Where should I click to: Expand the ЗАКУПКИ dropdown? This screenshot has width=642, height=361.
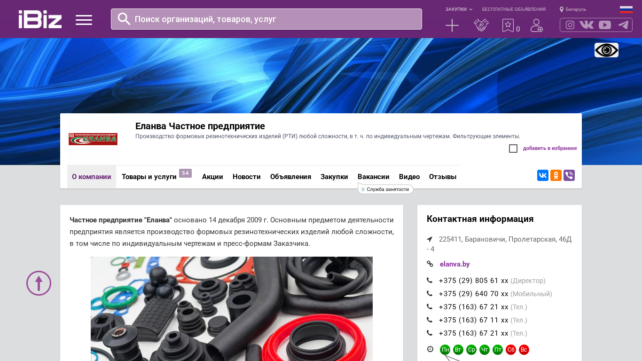tap(459, 9)
